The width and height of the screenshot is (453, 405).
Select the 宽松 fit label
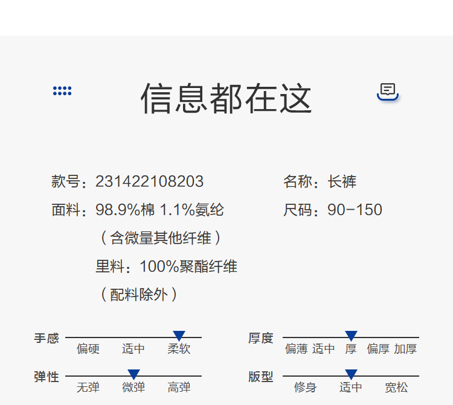pyautogui.click(x=396, y=388)
